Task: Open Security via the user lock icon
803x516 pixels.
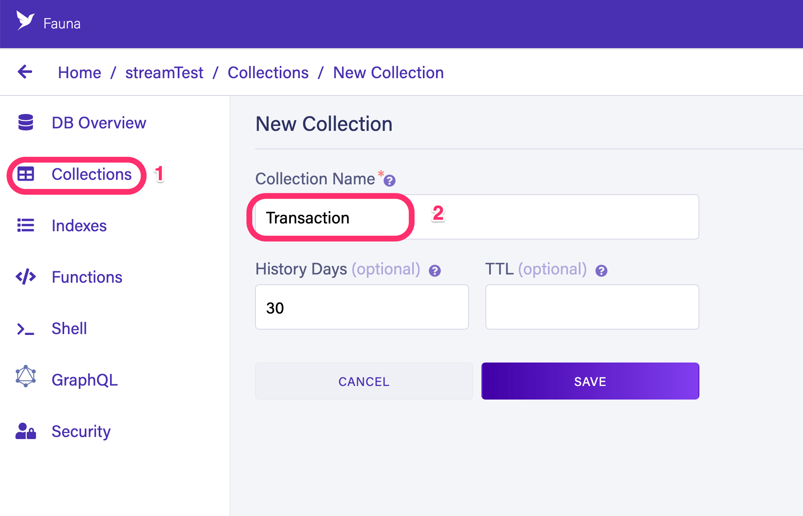Action: [26, 431]
